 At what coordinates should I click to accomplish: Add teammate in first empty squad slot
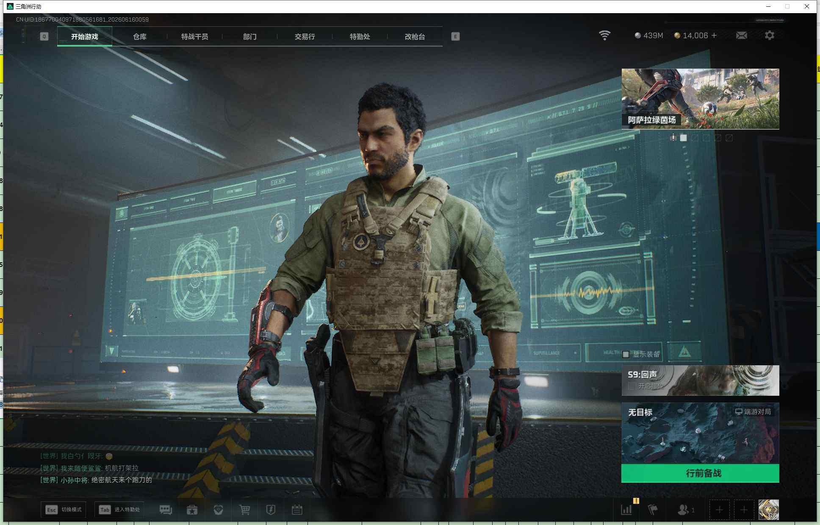(719, 510)
